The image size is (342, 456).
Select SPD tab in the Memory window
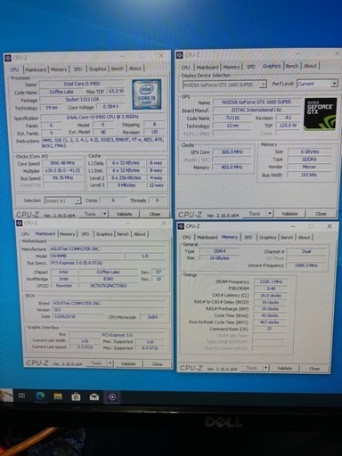248,238
